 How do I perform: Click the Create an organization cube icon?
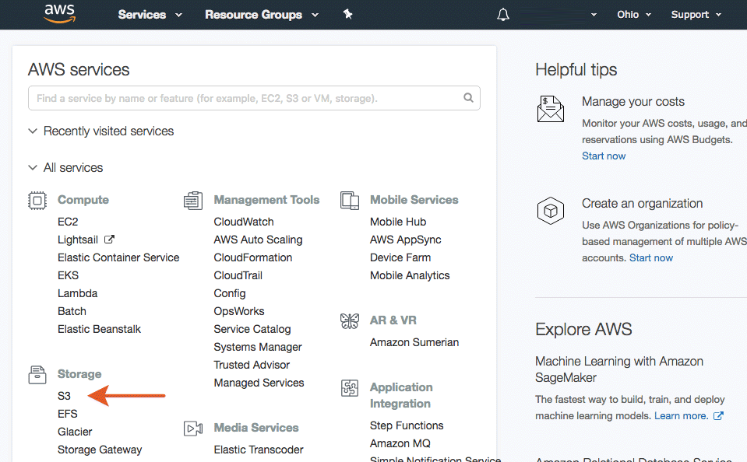(550, 210)
